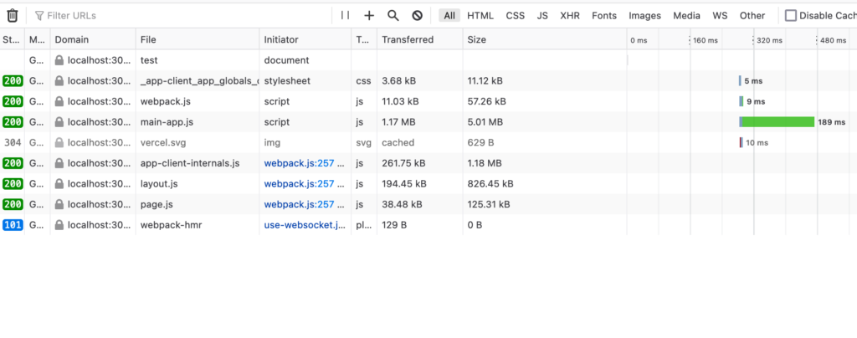Click the 101 status badge for webpack-hmr
Viewport: 857px width, 338px height.
(13, 225)
